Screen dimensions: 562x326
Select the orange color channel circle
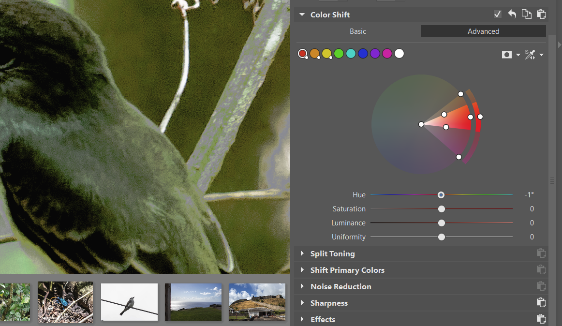pos(315,53)
